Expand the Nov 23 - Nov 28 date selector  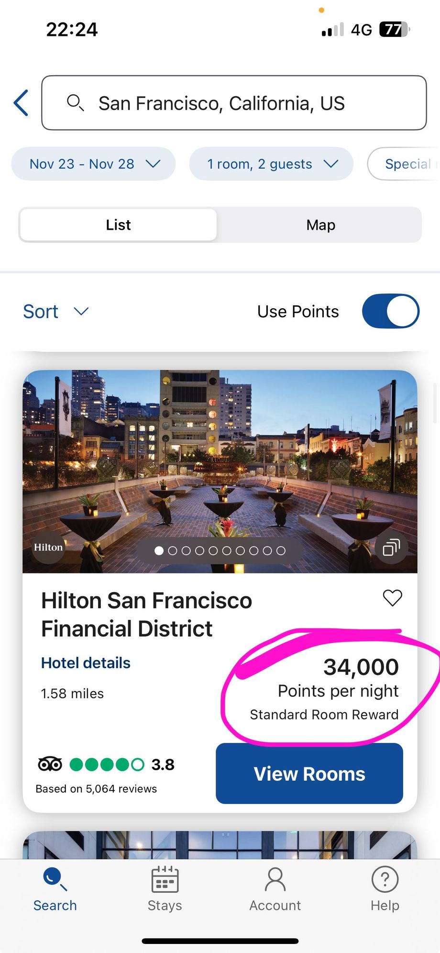coord(94,164)
